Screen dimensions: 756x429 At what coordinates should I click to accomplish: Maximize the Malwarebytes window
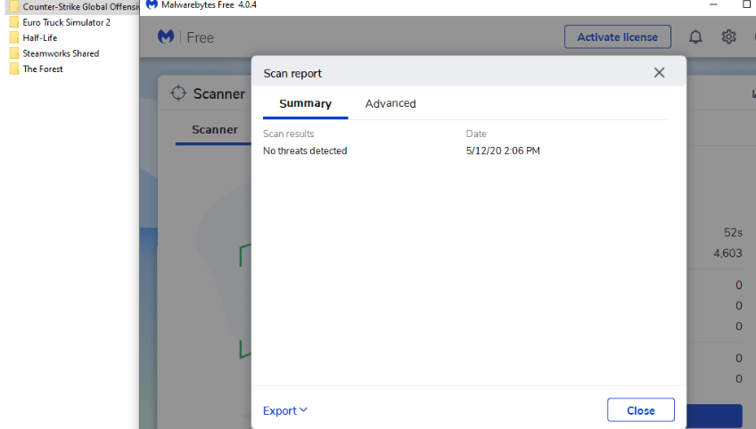point(747,4)
